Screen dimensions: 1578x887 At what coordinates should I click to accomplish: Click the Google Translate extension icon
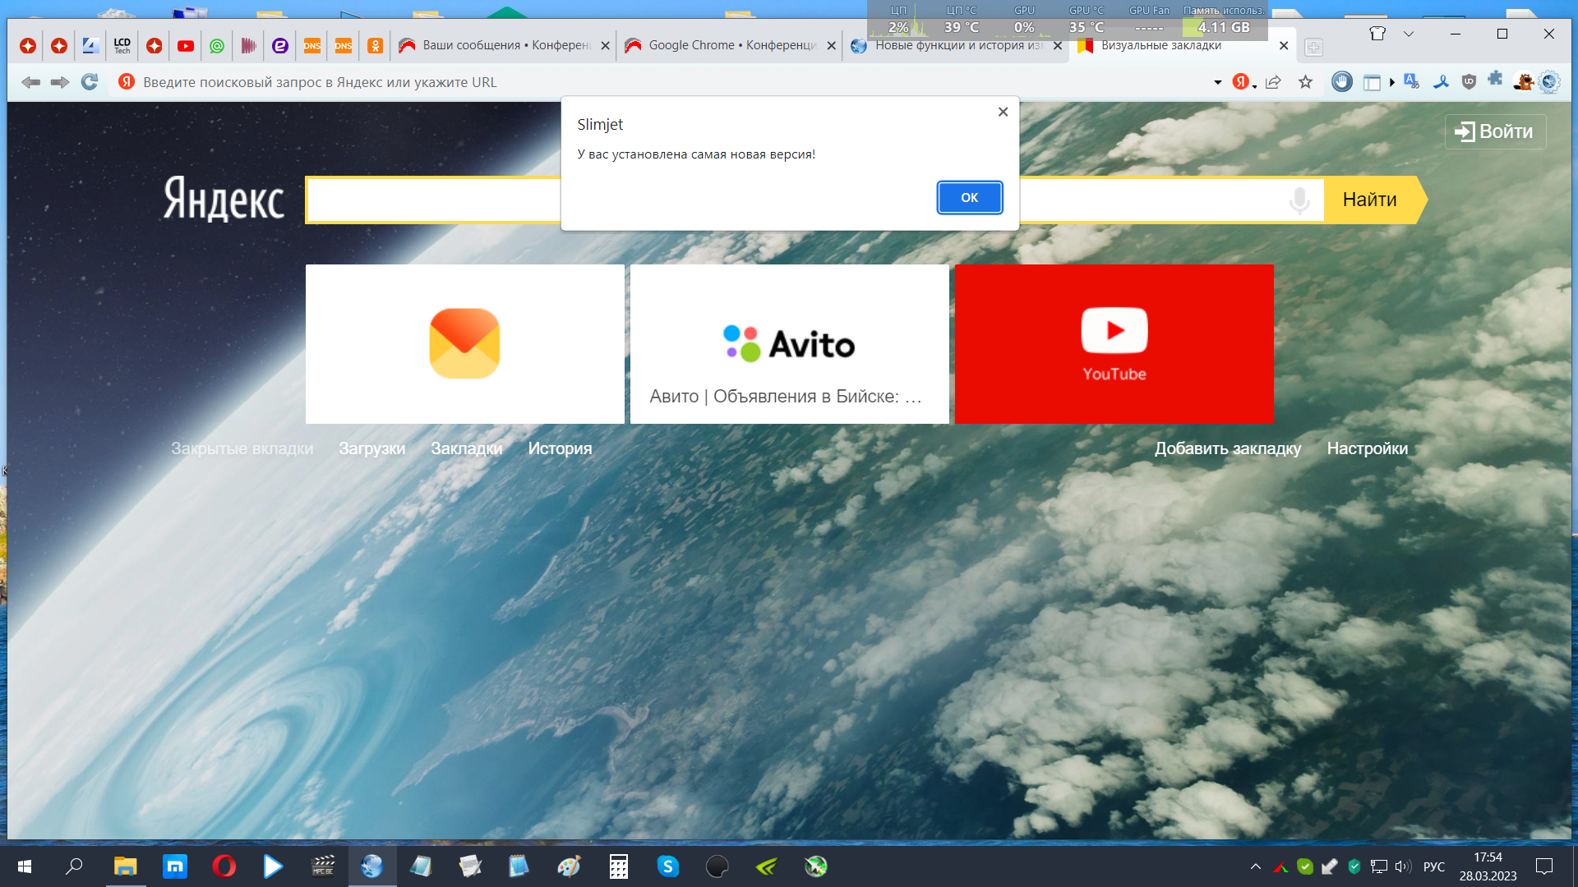1411,81
